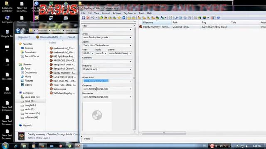Image resolution: width=266 pixels, height=149 pixels.
Task: Click the Tag - Tag converter icon
Action: 158,18
